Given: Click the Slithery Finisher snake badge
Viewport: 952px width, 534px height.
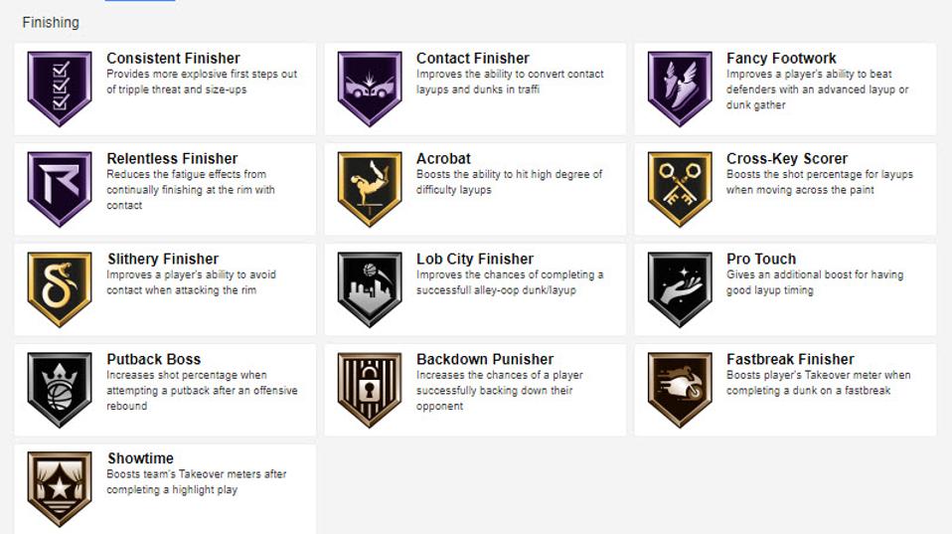Looking at the screenshot, I should pyautogui.click(x=60, y=289).
